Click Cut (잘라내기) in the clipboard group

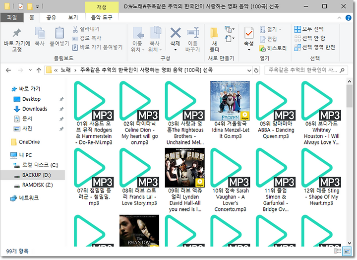(86, 29)
